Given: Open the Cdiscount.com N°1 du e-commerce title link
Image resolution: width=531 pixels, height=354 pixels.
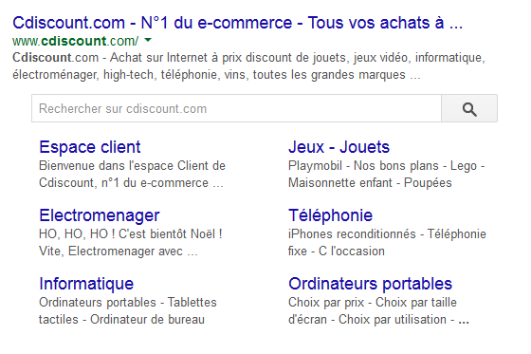Looking at the screenshot, I should (237, 23).
